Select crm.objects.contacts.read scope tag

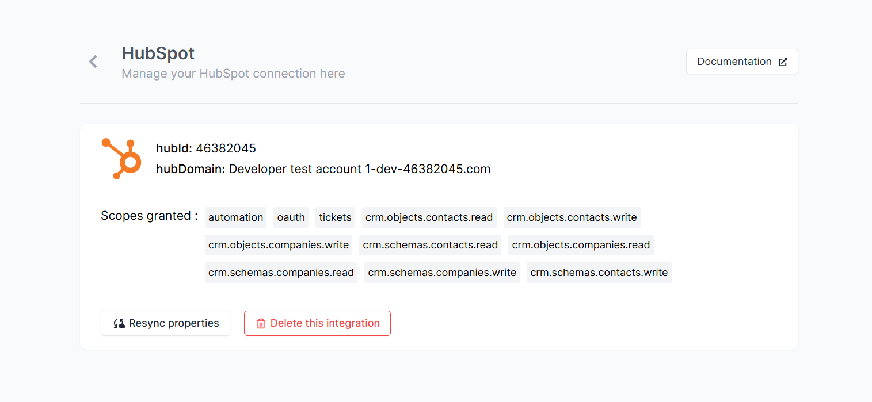tap(429, 217)
